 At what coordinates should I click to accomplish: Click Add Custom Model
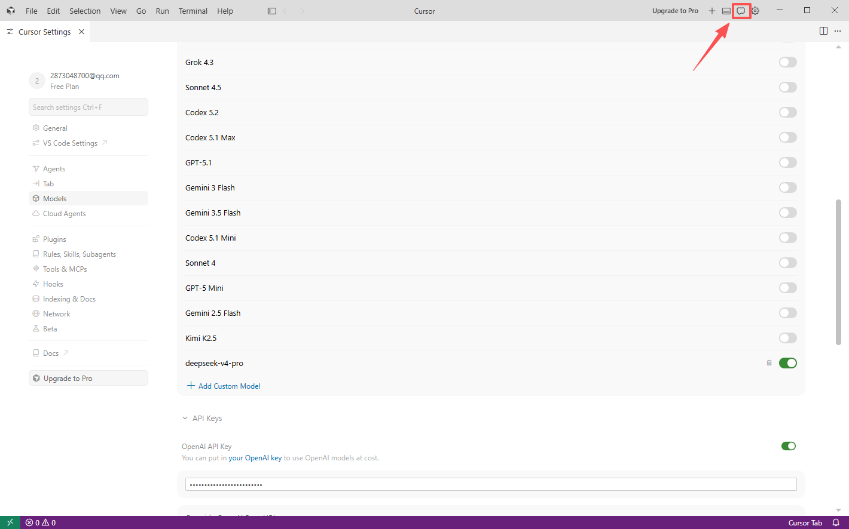224,386
